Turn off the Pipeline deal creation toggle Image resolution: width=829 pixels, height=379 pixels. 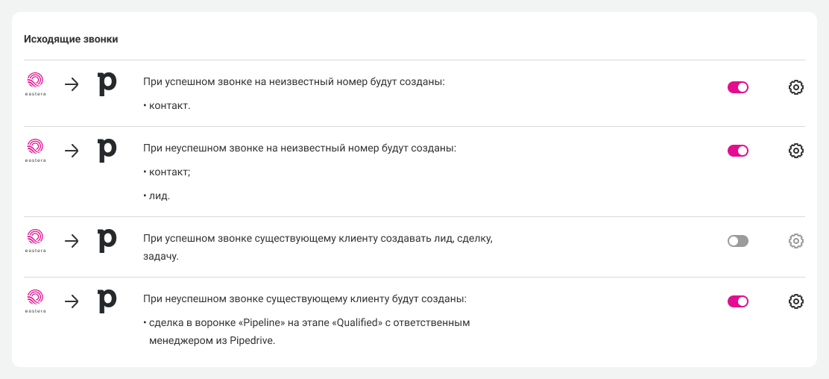737,301
